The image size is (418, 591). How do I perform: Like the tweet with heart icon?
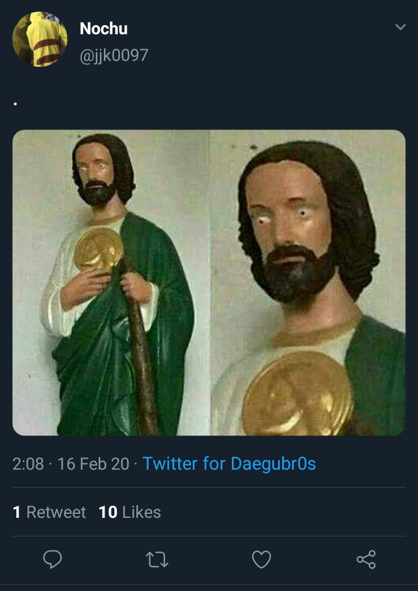(261, 559)
